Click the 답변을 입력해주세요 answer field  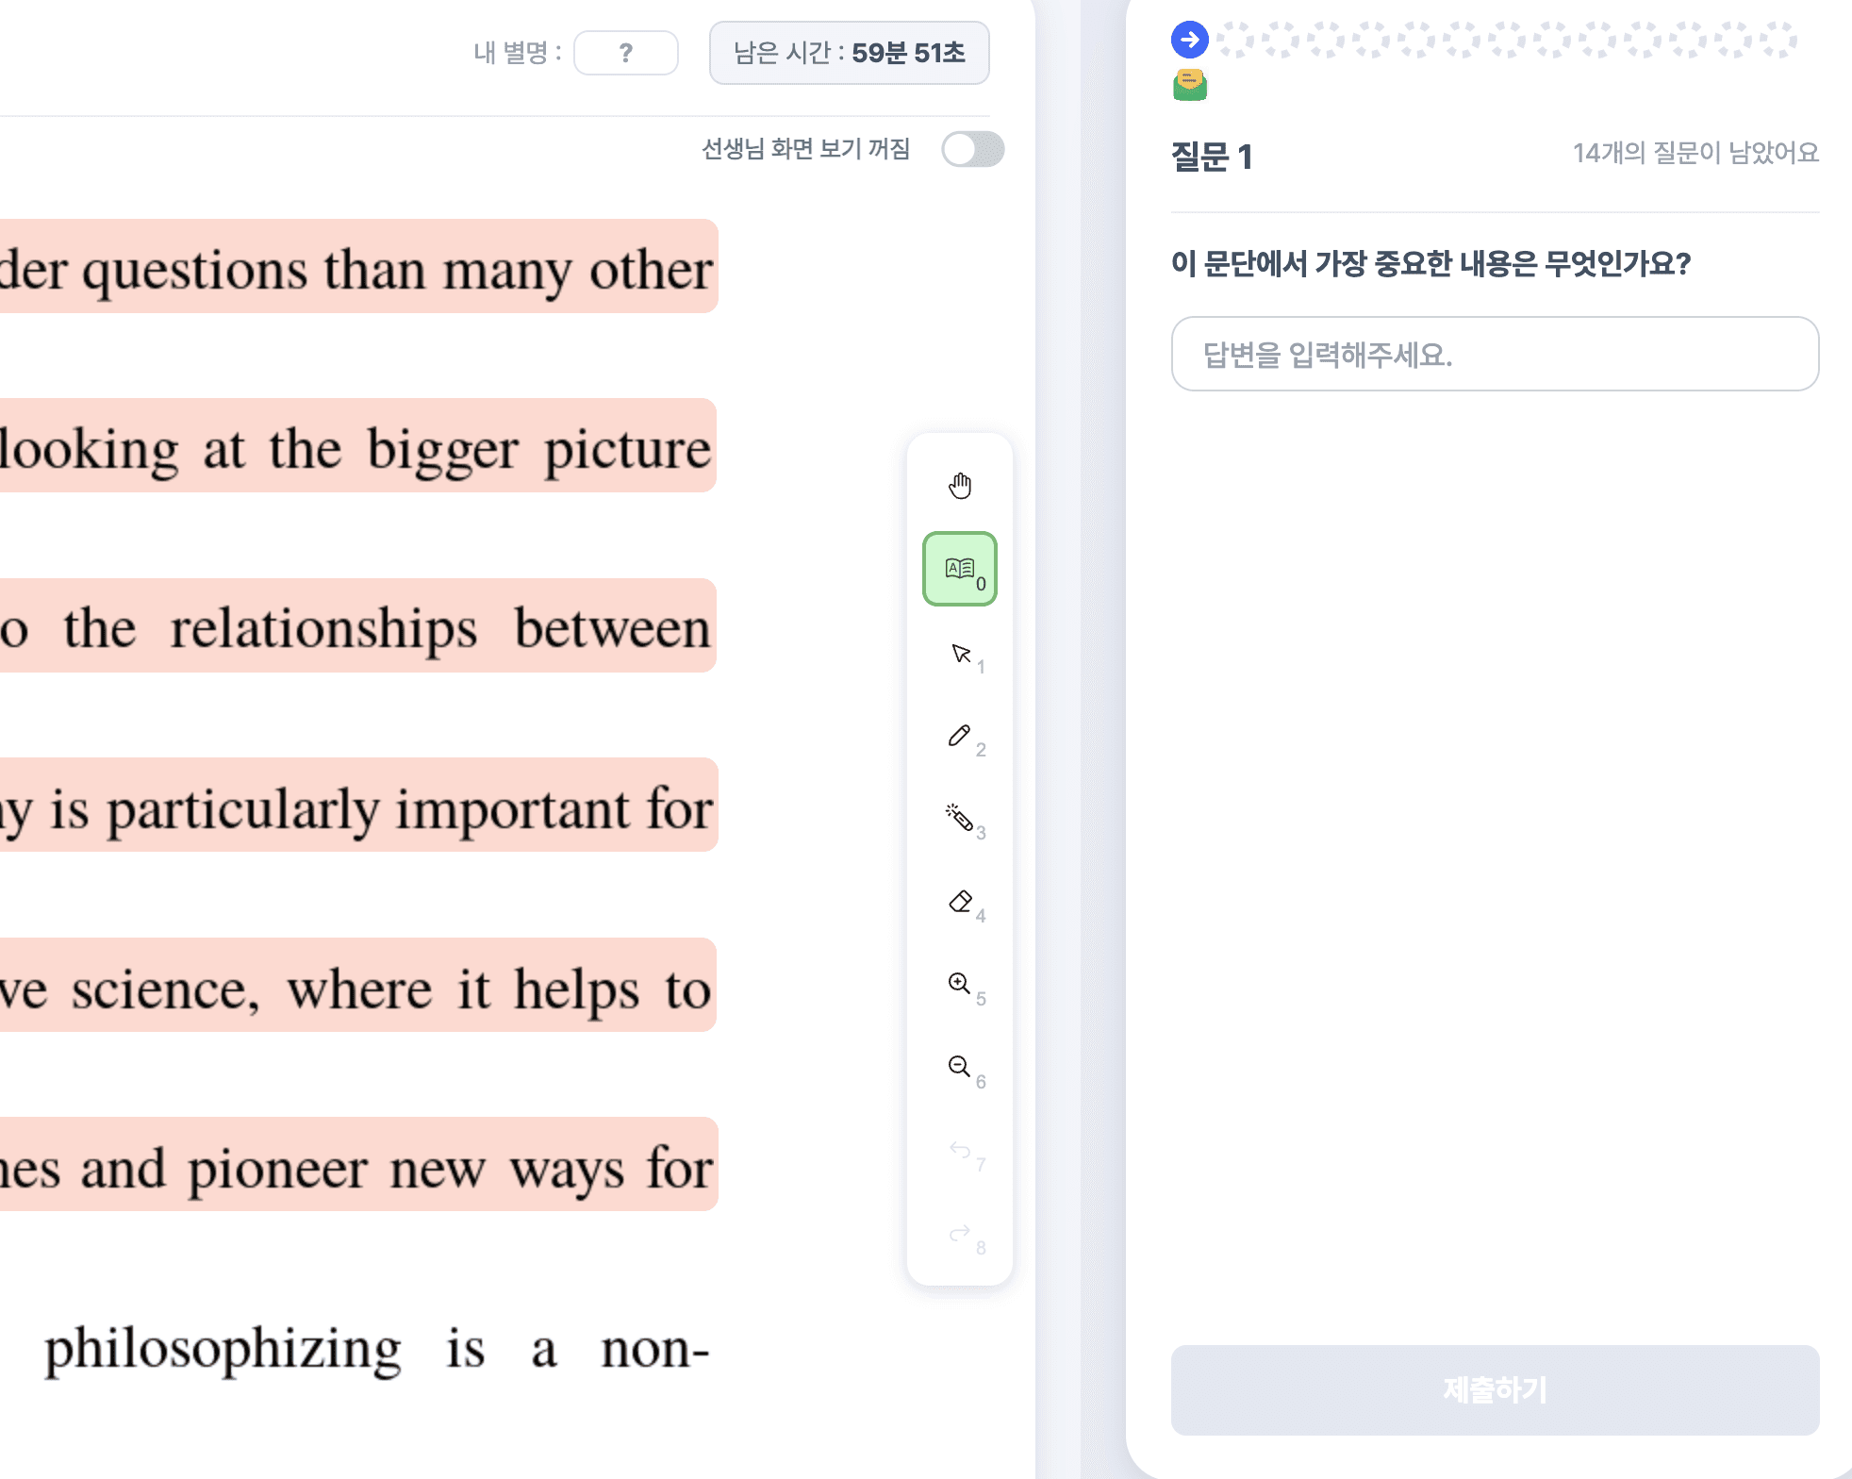1494,354
